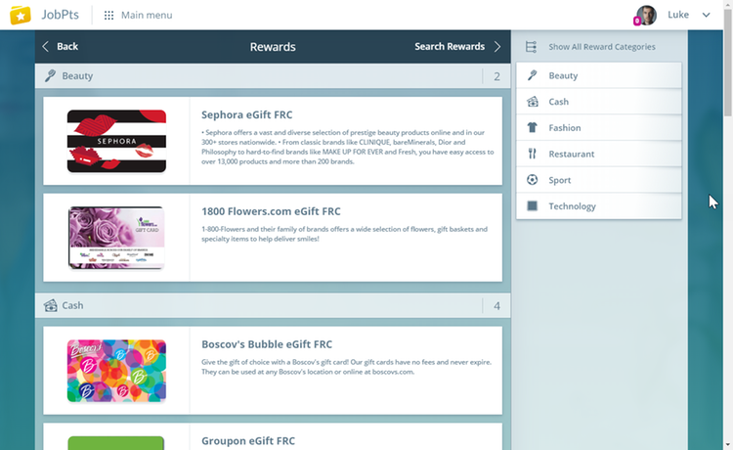
Task: Open Search Rewards panel chevron
Action: point(496,46)
